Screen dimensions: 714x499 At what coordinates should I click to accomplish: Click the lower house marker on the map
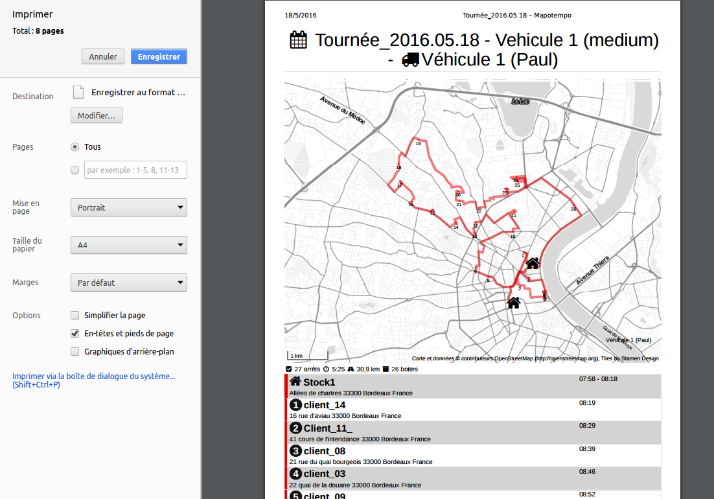pos(514,303)
